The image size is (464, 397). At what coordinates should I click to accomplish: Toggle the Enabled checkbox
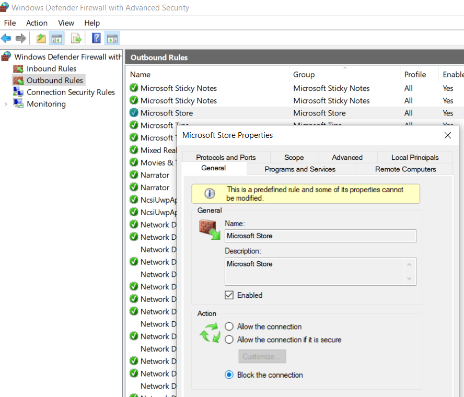tap(229, 295)
